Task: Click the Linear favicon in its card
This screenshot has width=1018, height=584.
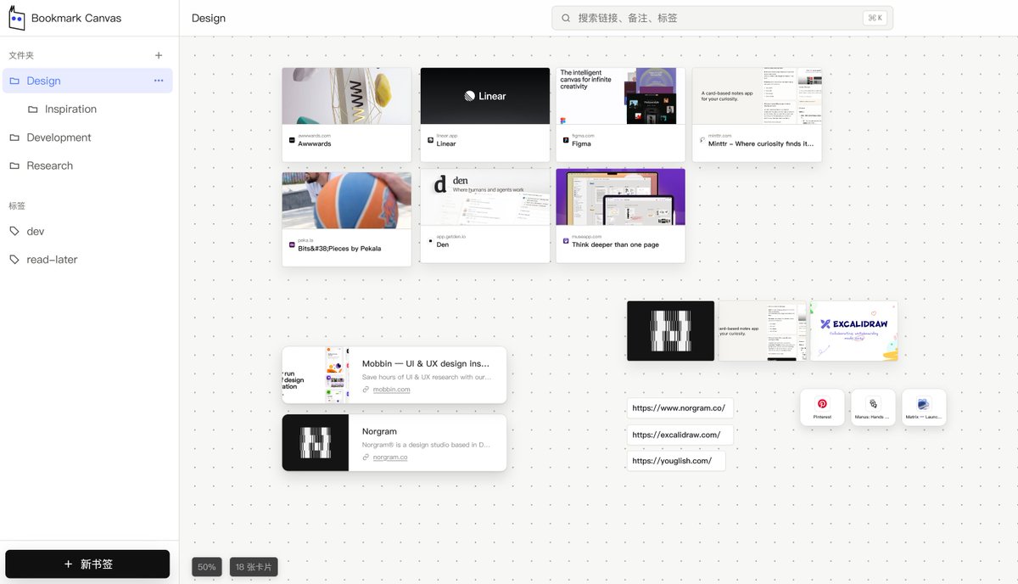Action: (431, 139)
